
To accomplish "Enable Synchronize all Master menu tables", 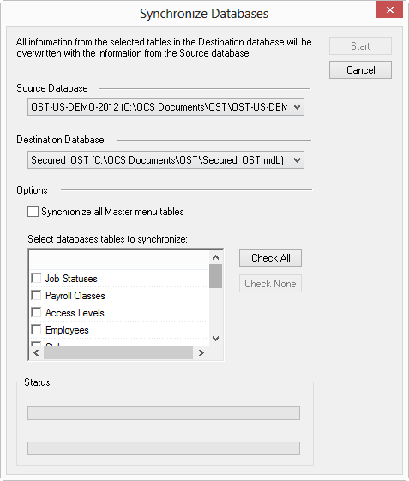I will click(33, 212).
